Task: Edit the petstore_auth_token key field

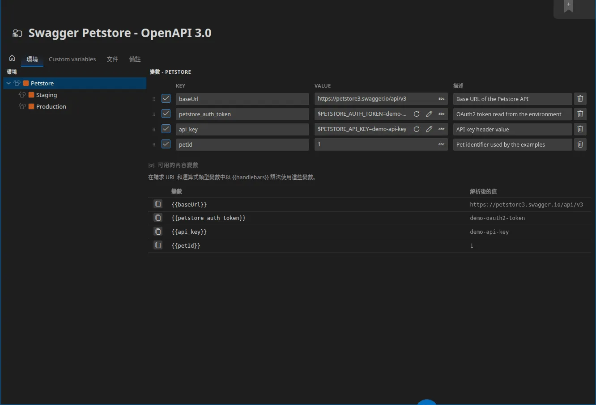Action: tap(242, 114)
